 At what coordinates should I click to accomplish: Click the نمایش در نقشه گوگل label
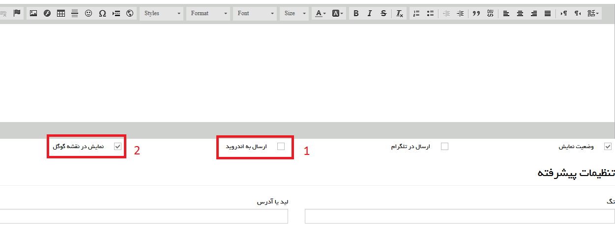(78, 147)
